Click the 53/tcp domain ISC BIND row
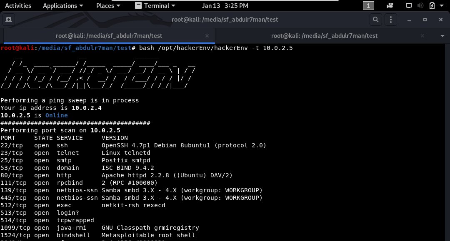Screen dimensions: 450x241 click(x=77, y=168)
